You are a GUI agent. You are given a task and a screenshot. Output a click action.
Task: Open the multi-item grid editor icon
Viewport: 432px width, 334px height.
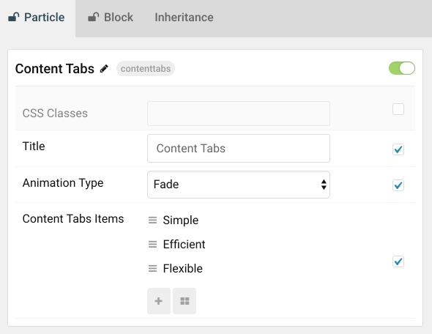185,301
